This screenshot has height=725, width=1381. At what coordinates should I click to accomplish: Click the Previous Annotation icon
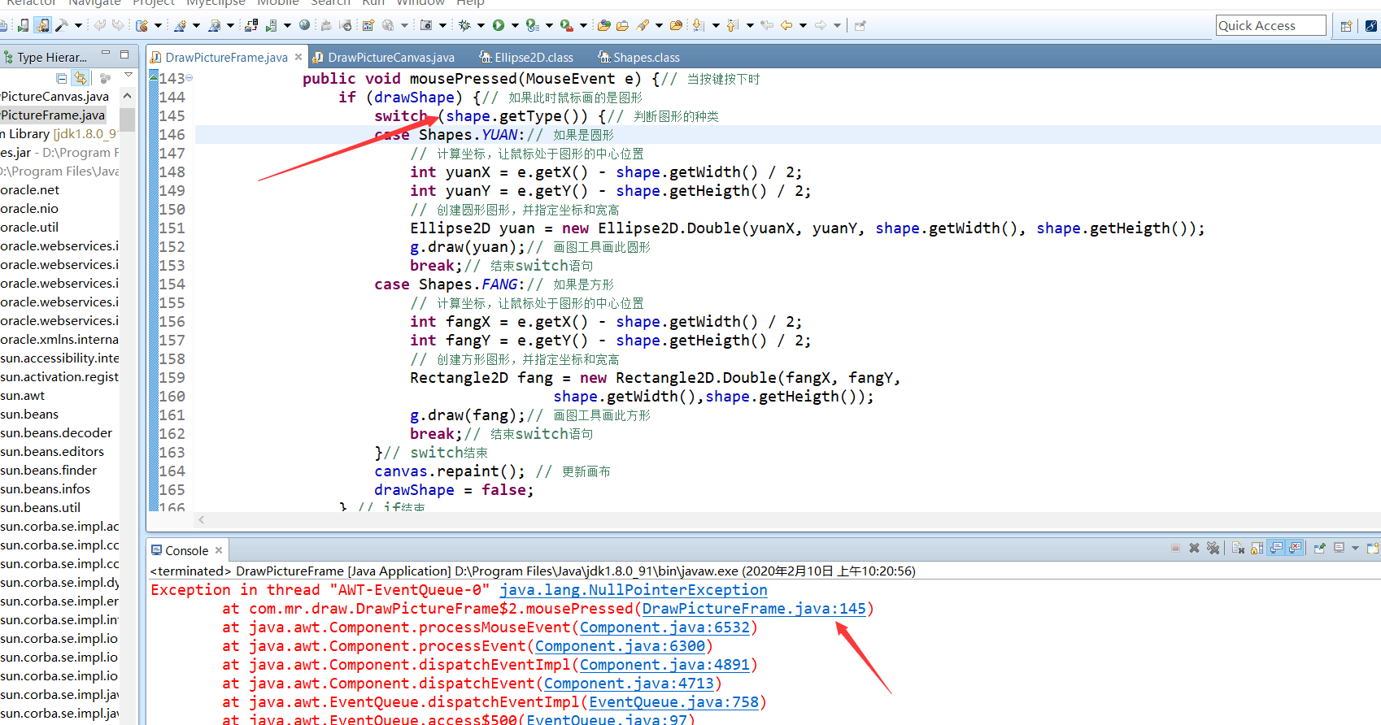(x=732, y=25)
